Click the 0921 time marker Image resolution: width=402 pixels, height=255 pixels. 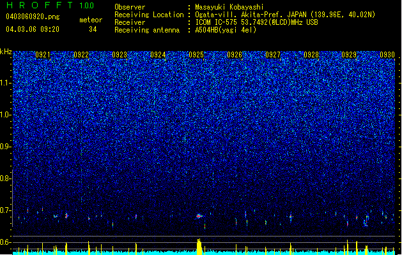coord(43,55)
